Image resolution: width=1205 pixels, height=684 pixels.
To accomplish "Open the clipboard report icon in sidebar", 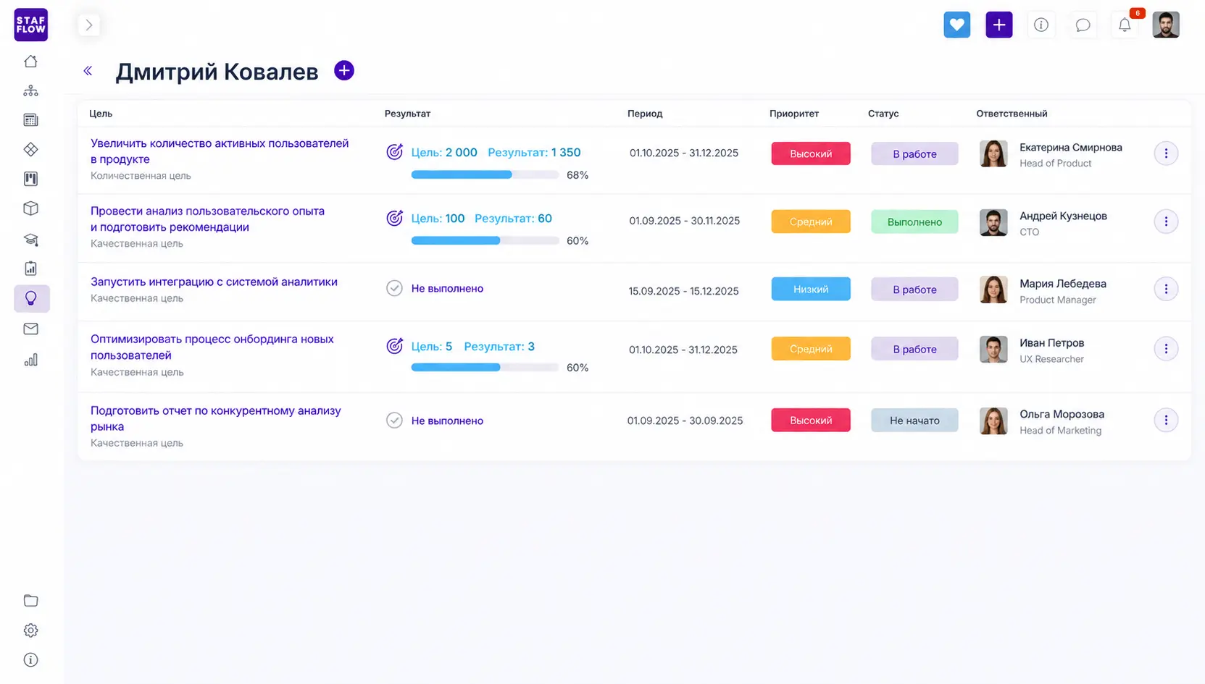I will coord(30,269).
